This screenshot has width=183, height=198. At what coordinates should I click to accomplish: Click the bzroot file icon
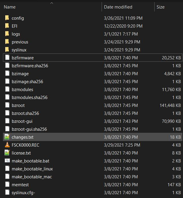(7, 105)
